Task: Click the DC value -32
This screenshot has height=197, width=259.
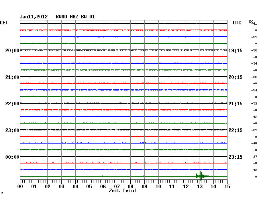Action: coord(254,103)
